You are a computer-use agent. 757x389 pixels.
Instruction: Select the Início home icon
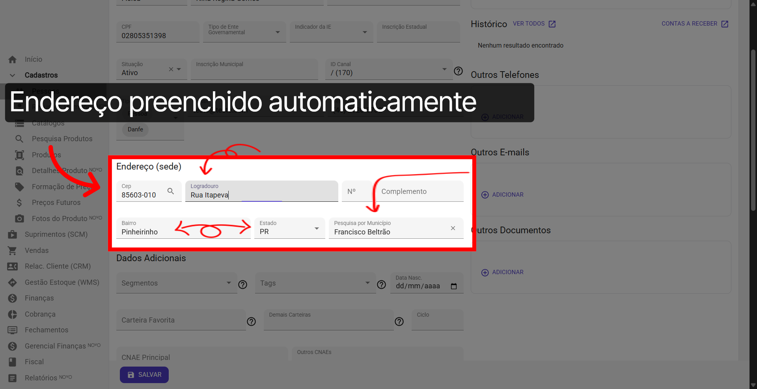(12, 59)
